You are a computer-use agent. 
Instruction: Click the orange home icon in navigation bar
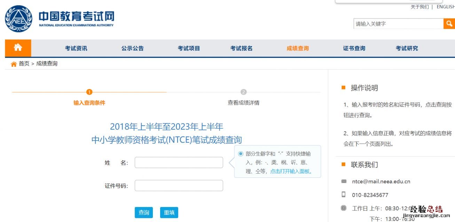click(x=17, y=48)
